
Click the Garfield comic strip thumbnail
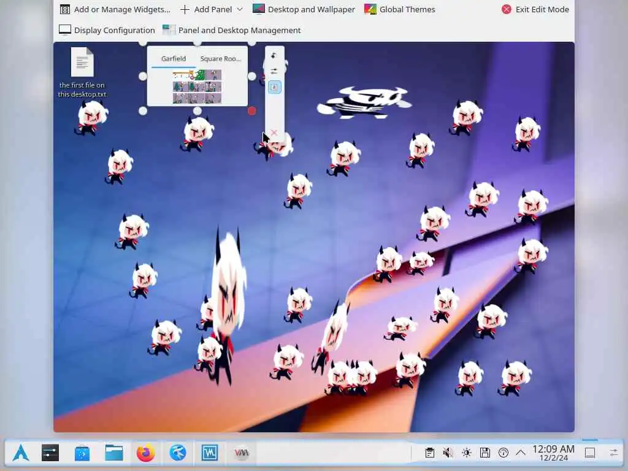click(197, 86)
